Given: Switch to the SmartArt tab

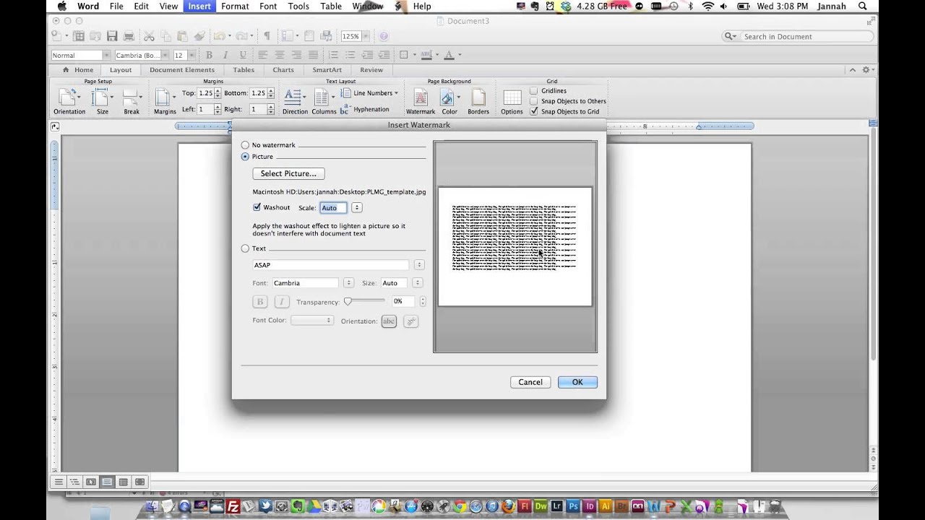Looking at the screenshot, I should 327,70.
